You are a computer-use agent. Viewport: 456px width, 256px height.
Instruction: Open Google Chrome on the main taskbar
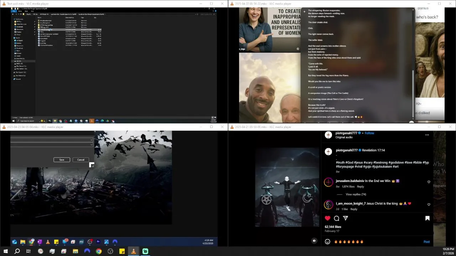click(99, 251)
